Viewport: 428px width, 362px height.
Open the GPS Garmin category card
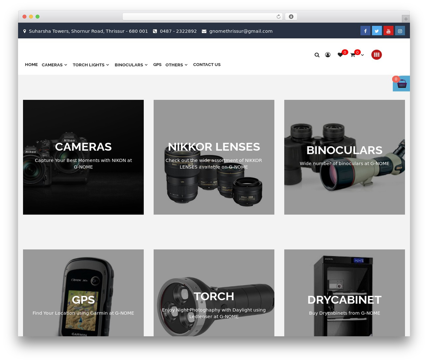coord(83,293)
